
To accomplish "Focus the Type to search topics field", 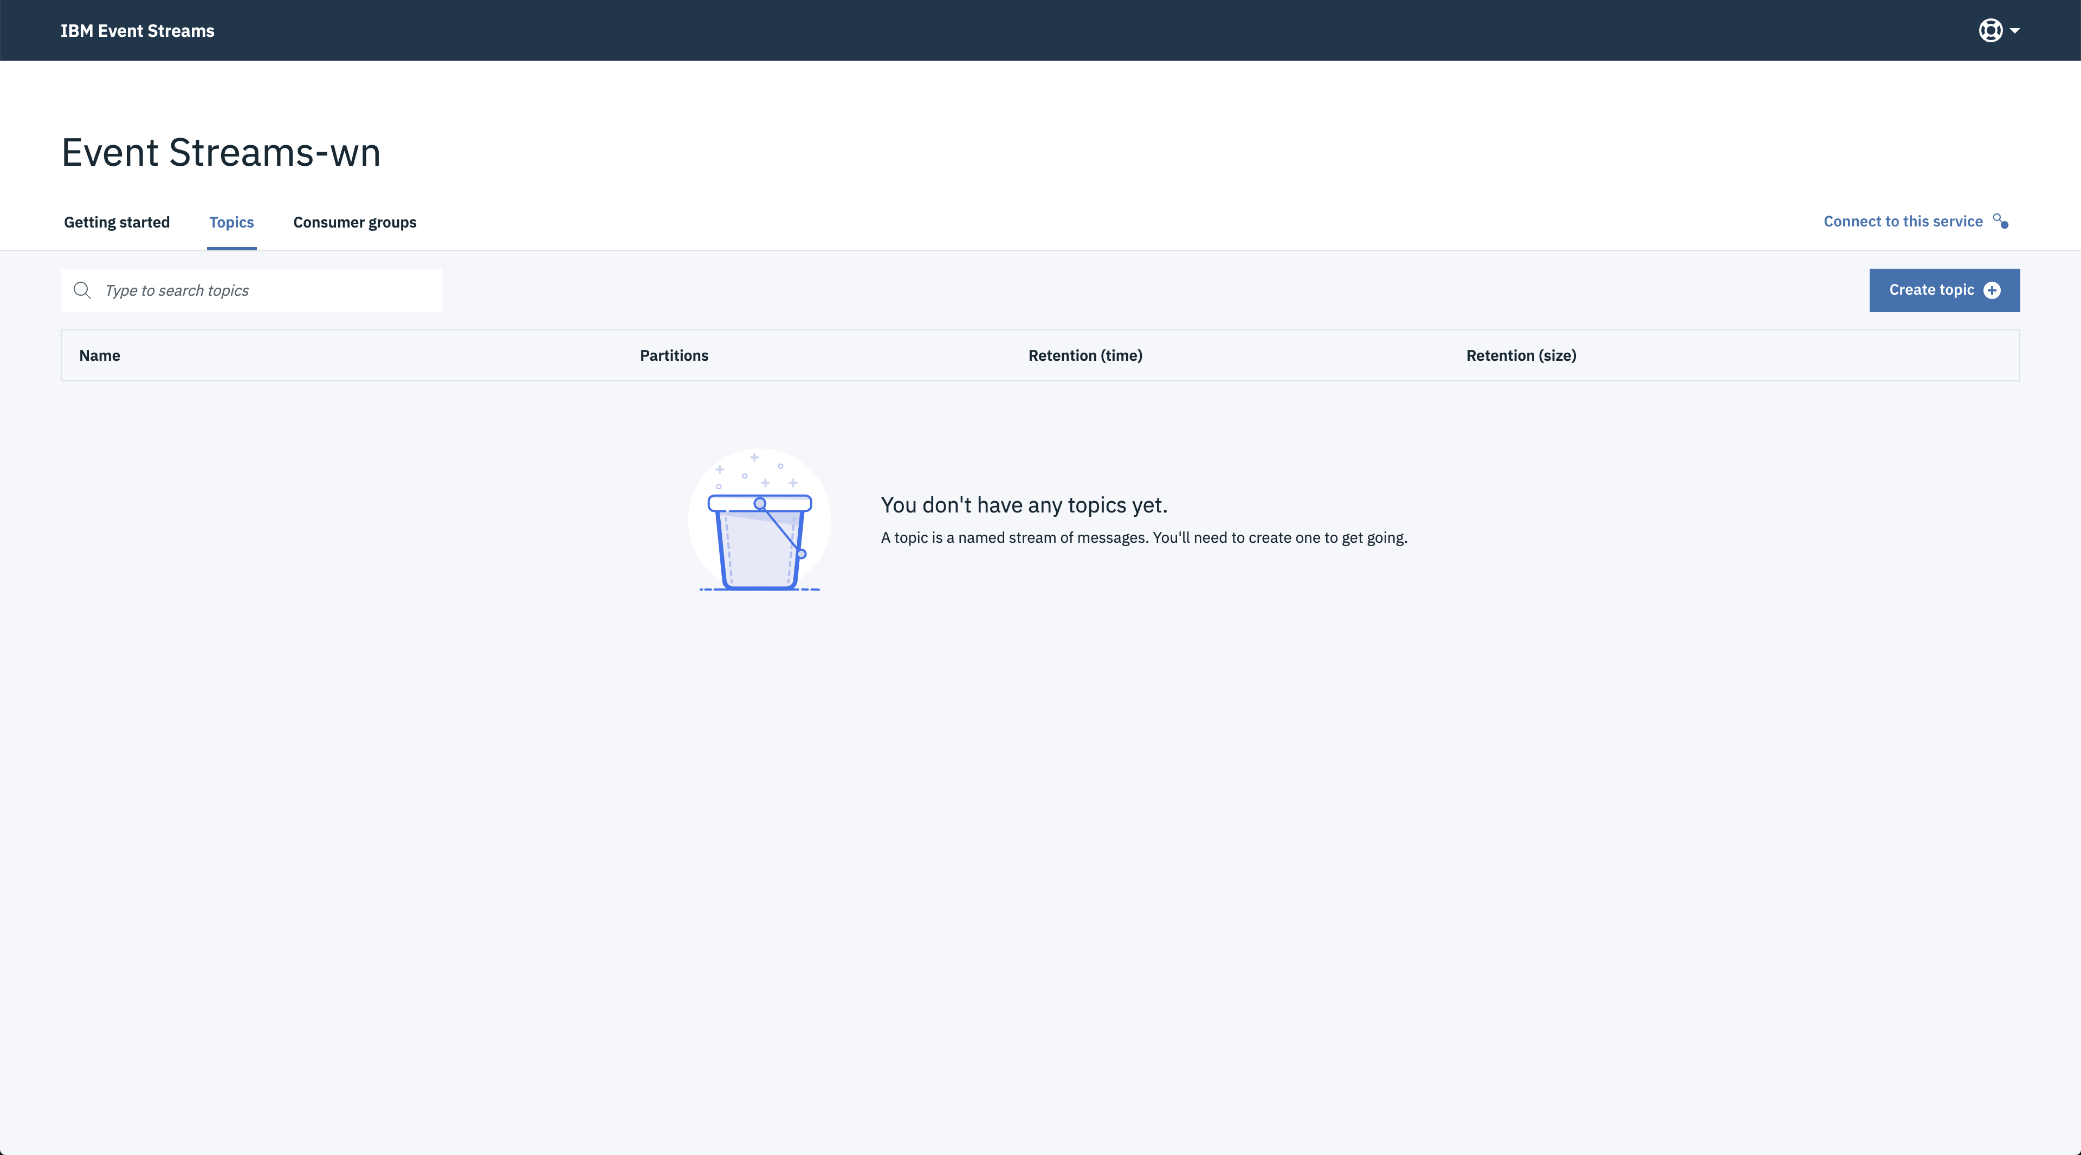I will tap(267, 290).
